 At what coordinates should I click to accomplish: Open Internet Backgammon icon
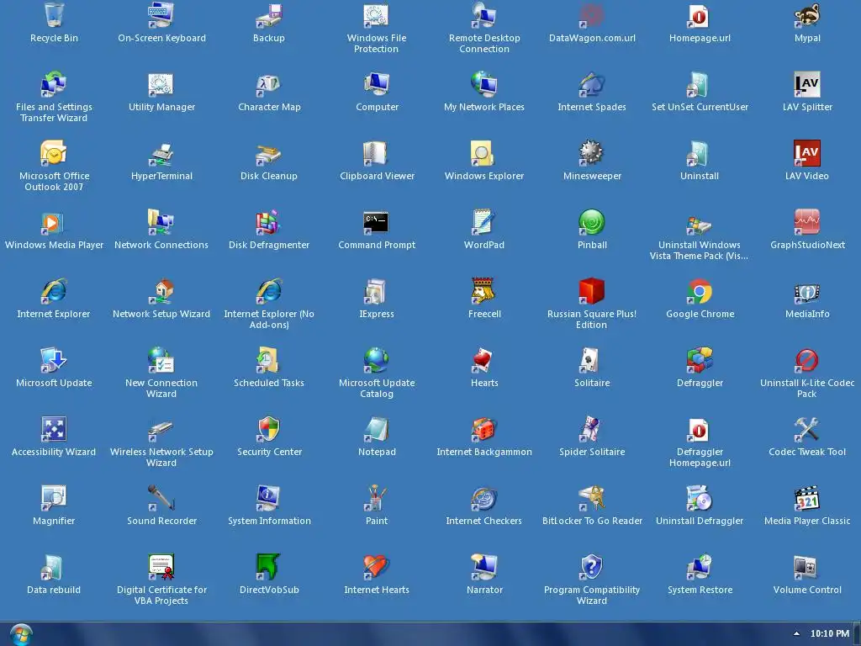[x=484, y=429]
